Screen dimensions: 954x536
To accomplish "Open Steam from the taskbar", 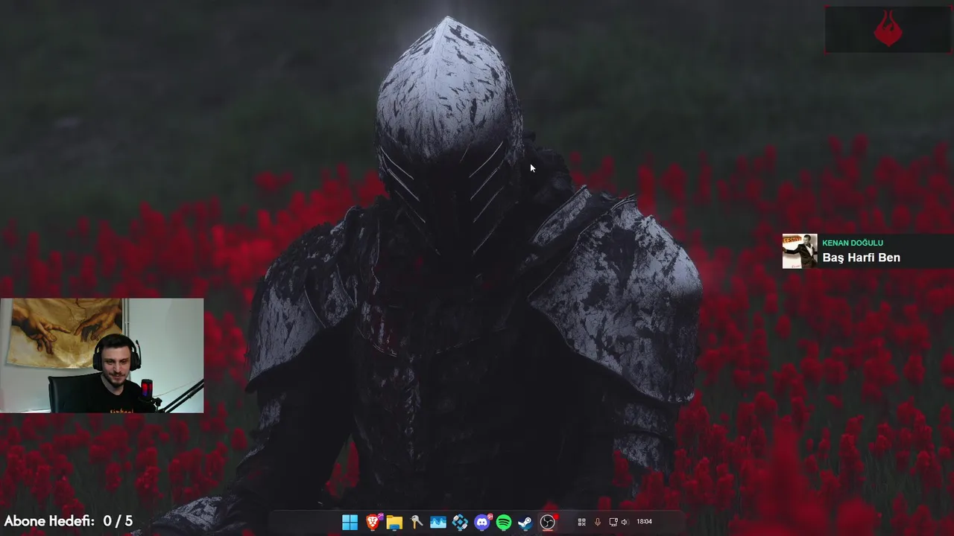I will click(525, 523).
